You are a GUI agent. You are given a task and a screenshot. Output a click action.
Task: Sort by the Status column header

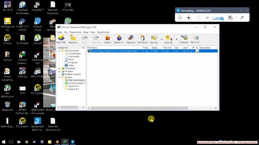pyautogui.click(x=156, y=48)
